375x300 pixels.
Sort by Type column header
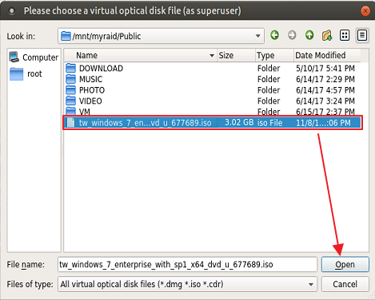pyautogui.click(x=274, y=55)
